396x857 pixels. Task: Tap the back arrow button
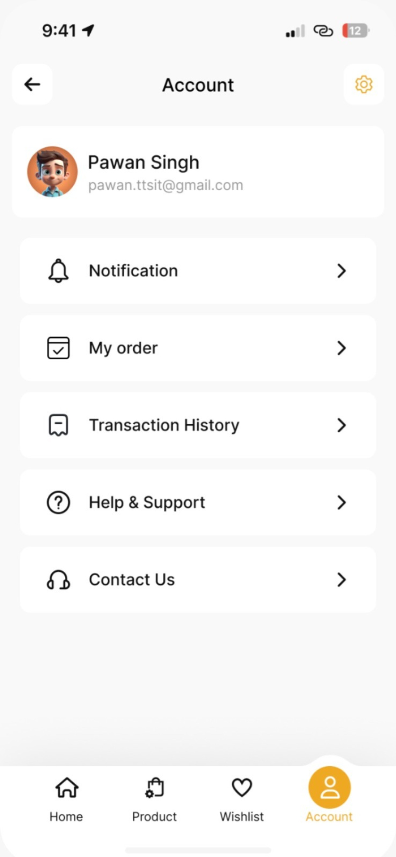tap(32, 84)
